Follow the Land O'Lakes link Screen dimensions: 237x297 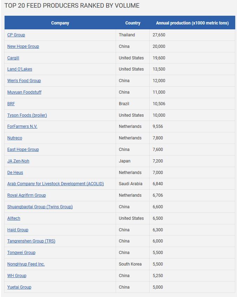point(20,69)
